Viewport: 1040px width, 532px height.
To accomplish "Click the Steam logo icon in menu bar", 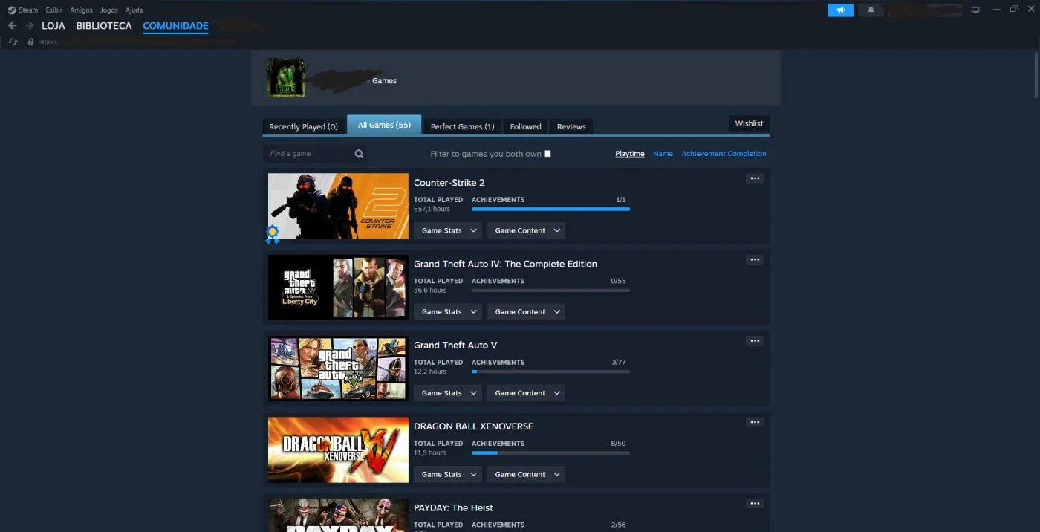I will 11,10.
